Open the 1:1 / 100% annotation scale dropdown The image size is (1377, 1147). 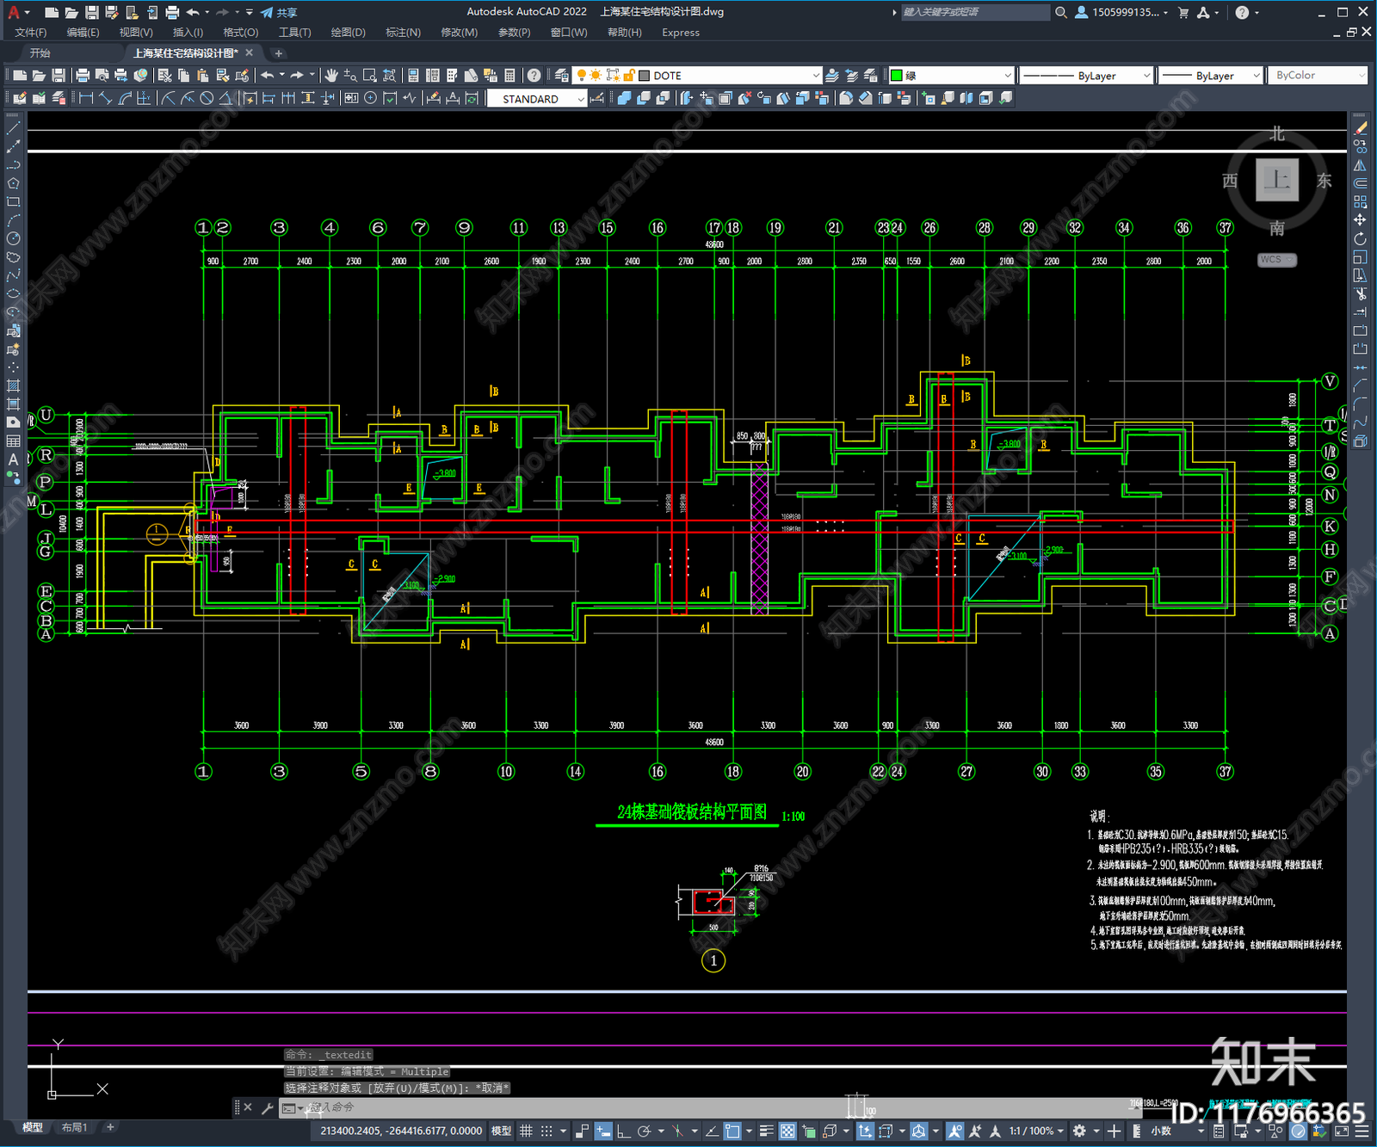click(x=1036, y=1131)
